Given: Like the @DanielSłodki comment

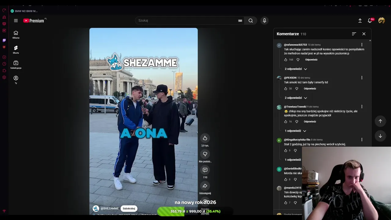Looking at the screenshot, I should point(286,179).
